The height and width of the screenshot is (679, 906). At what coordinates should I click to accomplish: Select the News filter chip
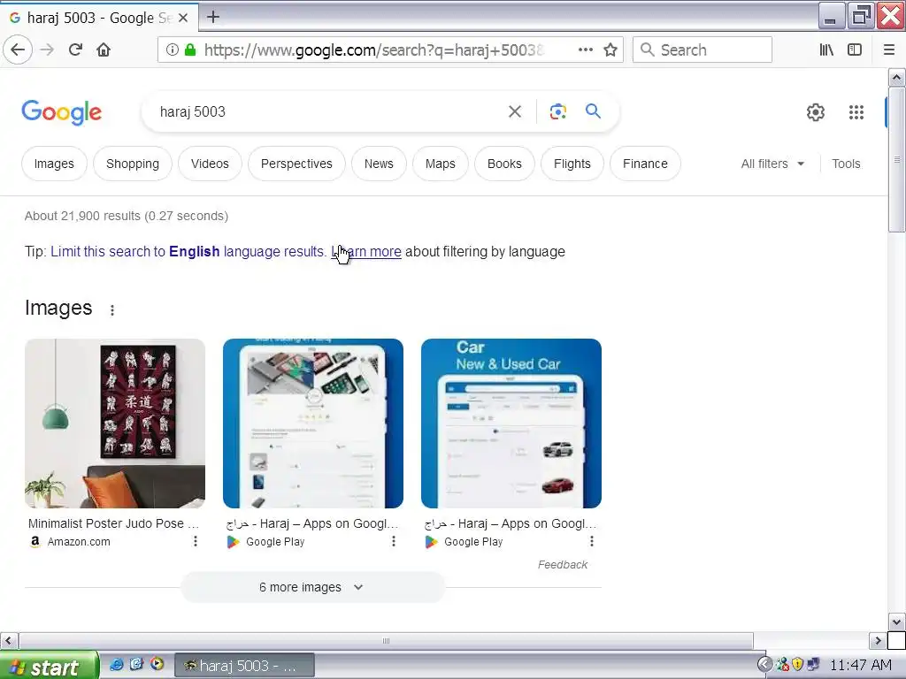point(379,164)
